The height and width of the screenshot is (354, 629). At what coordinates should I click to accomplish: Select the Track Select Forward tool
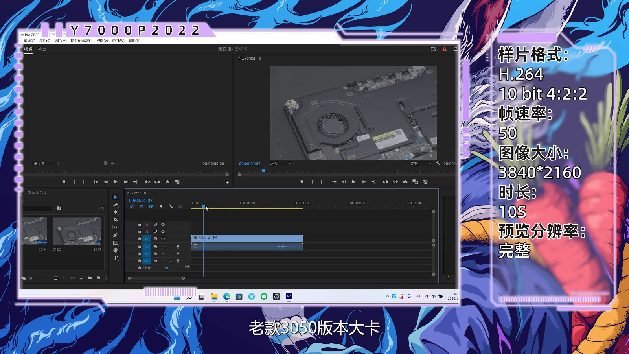(x=115, y=205)
